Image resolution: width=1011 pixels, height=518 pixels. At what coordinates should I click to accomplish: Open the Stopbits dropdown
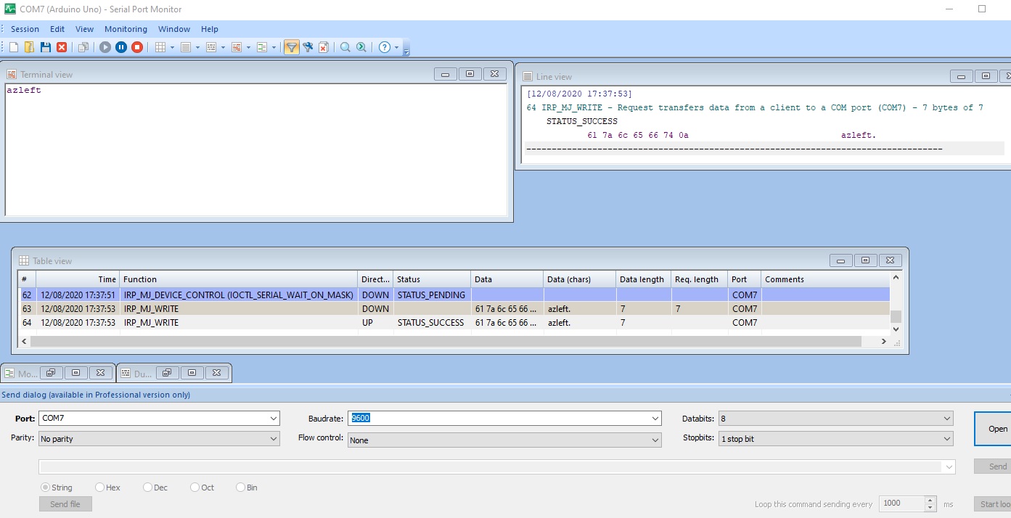point(946,438)
